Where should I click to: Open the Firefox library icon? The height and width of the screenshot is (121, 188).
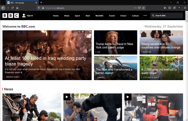coord(165,8)
